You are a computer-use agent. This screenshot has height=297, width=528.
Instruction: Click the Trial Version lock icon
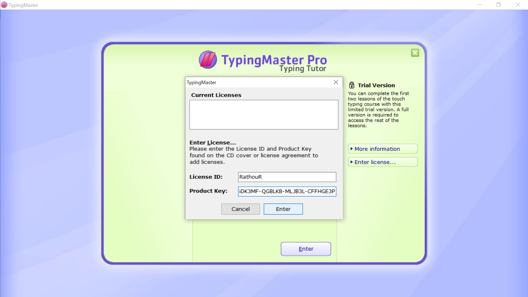point(352,85)
